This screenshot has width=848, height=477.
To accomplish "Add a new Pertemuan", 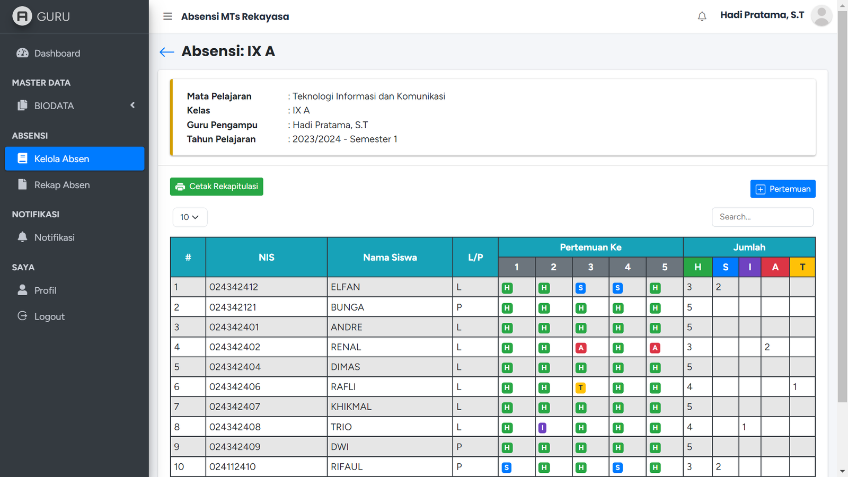I will (x=782, y=189).
